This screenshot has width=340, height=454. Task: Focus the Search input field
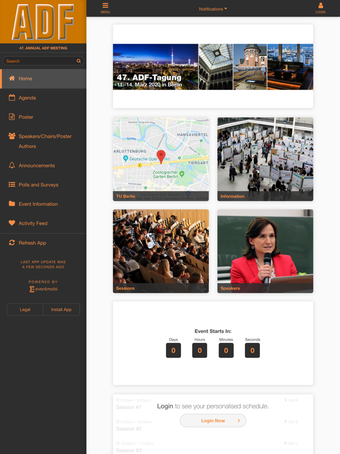click(x=43, y=61)
